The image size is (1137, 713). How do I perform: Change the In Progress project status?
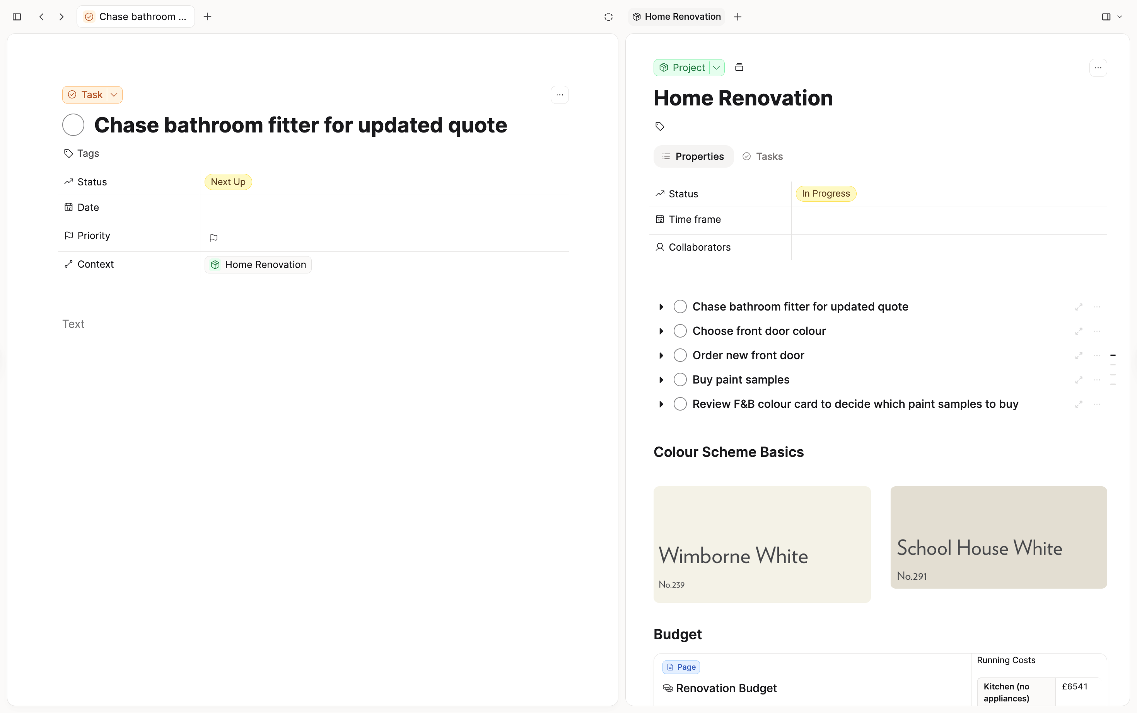(826, 194)
